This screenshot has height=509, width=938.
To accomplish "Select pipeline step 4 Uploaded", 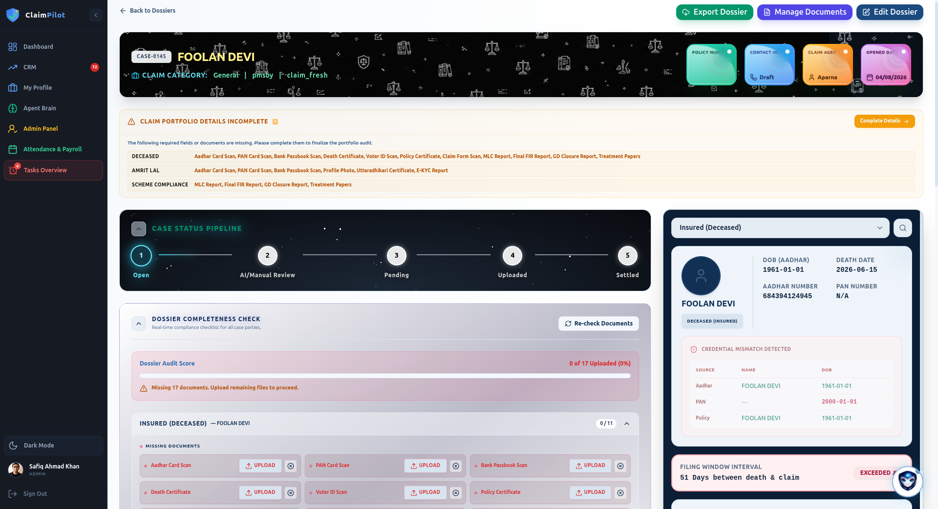I will click(512, 256).
